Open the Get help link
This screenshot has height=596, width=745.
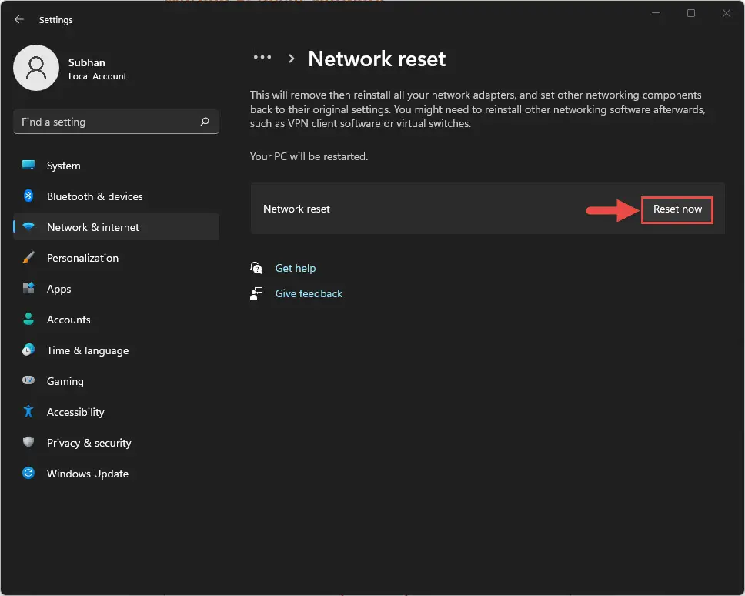tap(296, 268)
